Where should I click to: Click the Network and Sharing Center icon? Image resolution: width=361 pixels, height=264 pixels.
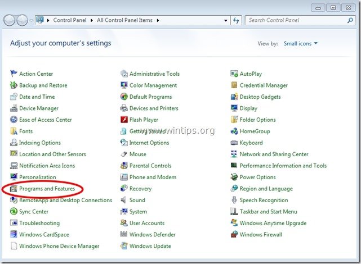click(234, 154)
